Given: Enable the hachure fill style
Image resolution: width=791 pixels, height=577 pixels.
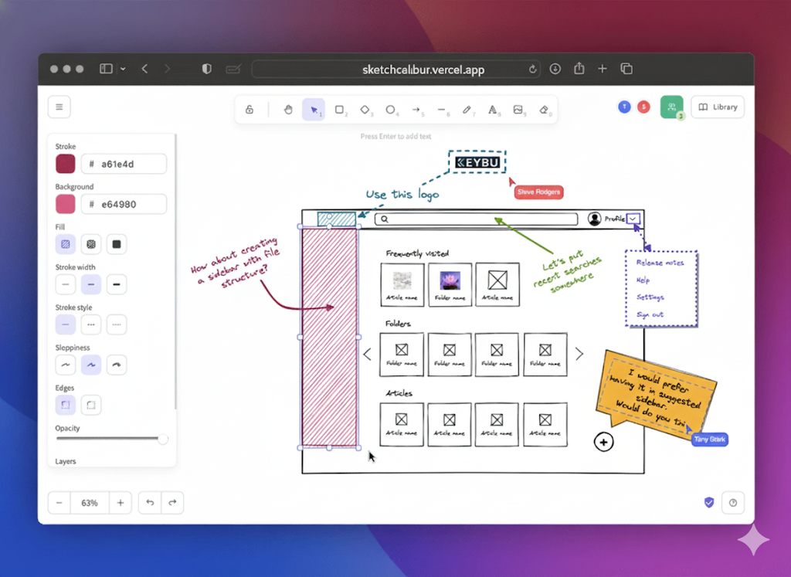Looking at the screenshot, I should point(65,243).
